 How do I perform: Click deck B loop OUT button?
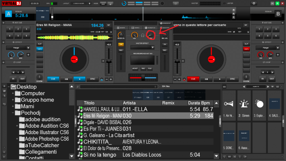272,79
